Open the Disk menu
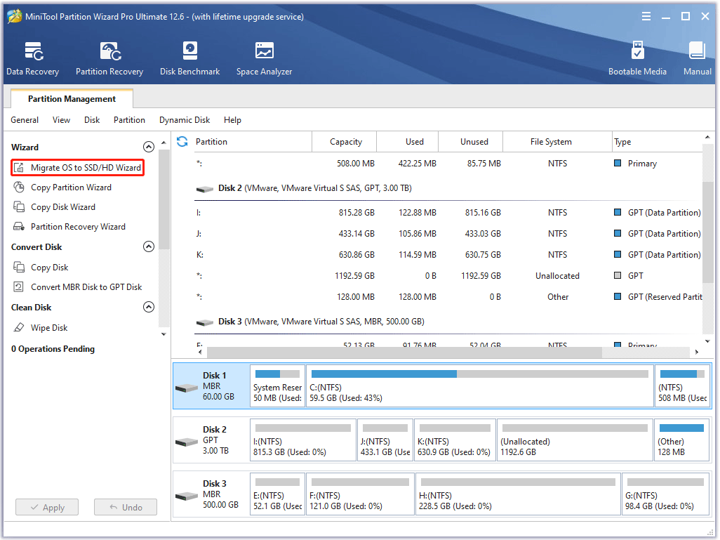720x540 pixels. coord(92,120)
